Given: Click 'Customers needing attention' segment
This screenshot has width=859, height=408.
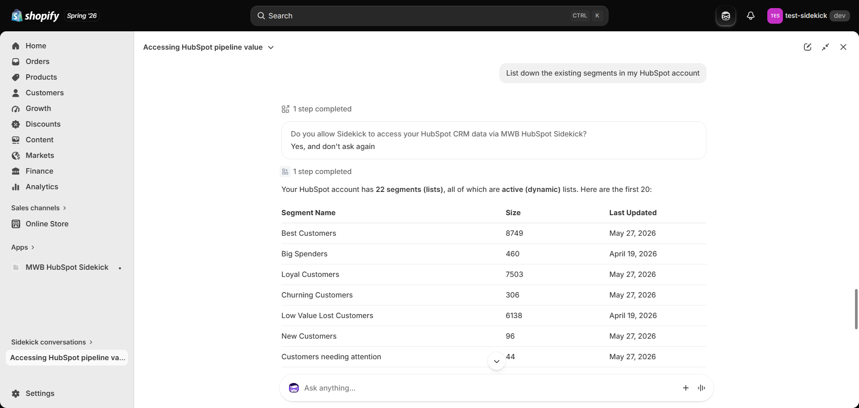Looking at the screenshot, I should coord(331,357).
